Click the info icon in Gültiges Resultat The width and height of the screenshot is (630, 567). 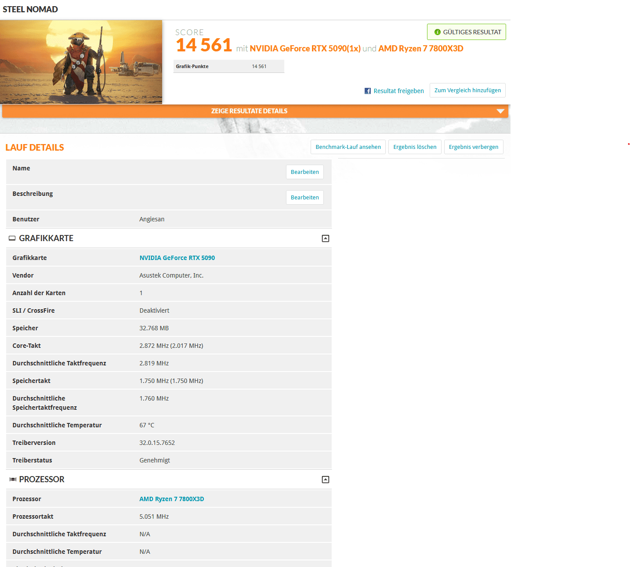[437, 32]
